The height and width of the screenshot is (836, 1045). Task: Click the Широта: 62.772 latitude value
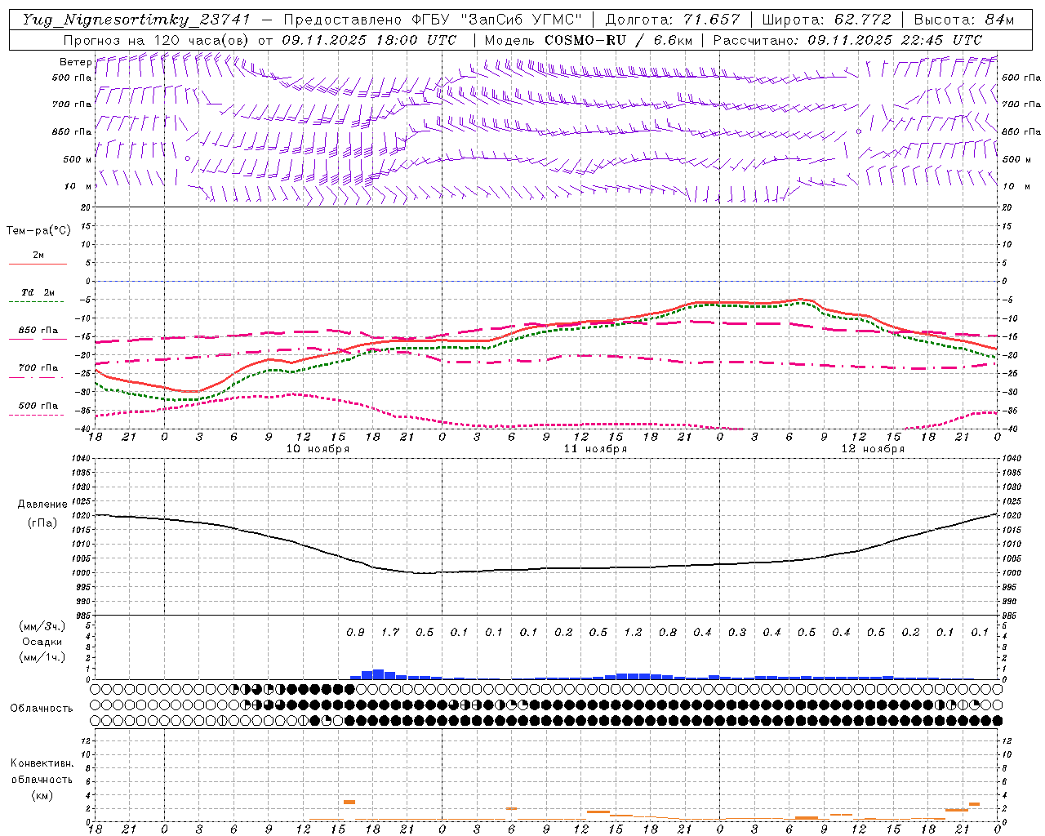pyautogui.click(x=826, y=20)
